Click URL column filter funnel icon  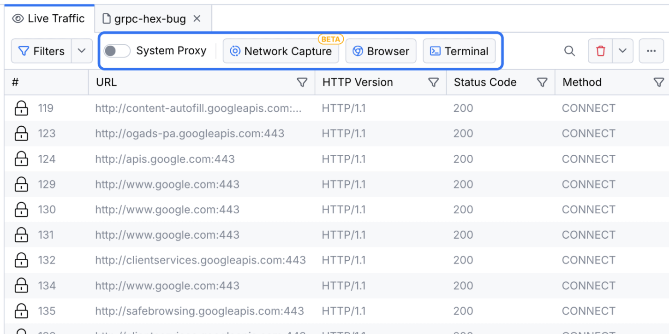pos(302,82)
